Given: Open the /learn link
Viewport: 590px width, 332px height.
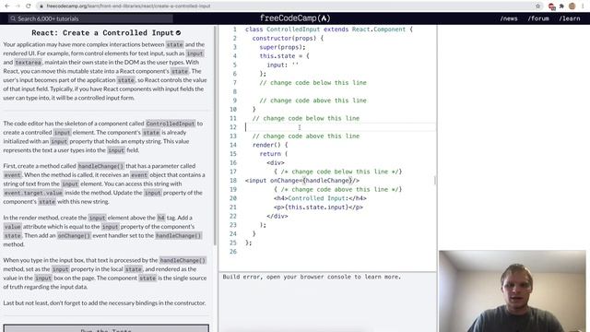Looking at the screenshot, I should [x=570, y=18].
